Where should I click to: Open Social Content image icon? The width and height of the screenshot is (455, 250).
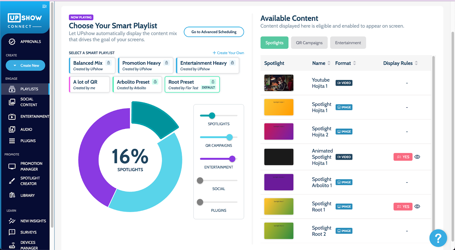[x=12, y=102]
